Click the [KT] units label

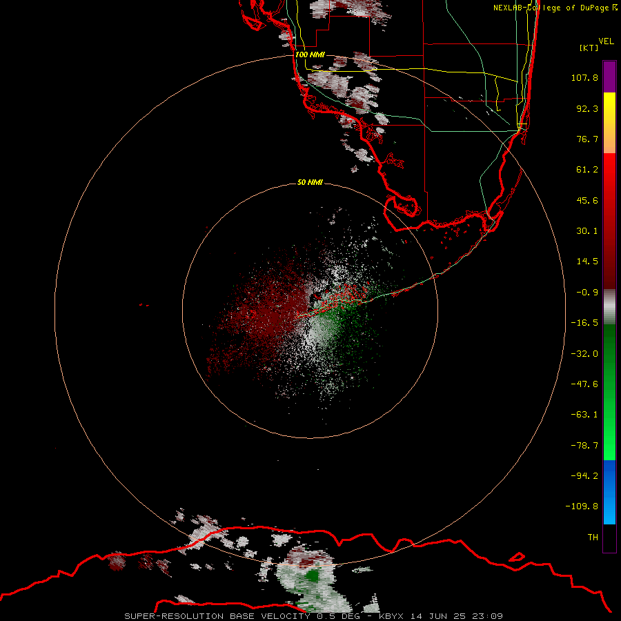(x=589, y=48)
